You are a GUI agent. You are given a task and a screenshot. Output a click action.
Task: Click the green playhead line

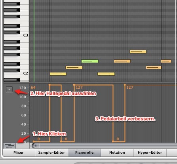[x=34, y=41]
